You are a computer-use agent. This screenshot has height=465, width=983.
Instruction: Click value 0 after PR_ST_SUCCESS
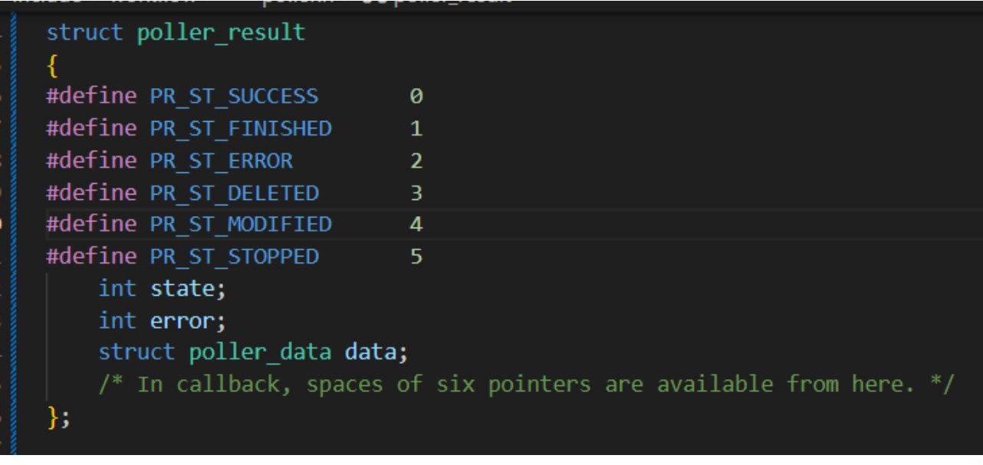pos(416,97)
